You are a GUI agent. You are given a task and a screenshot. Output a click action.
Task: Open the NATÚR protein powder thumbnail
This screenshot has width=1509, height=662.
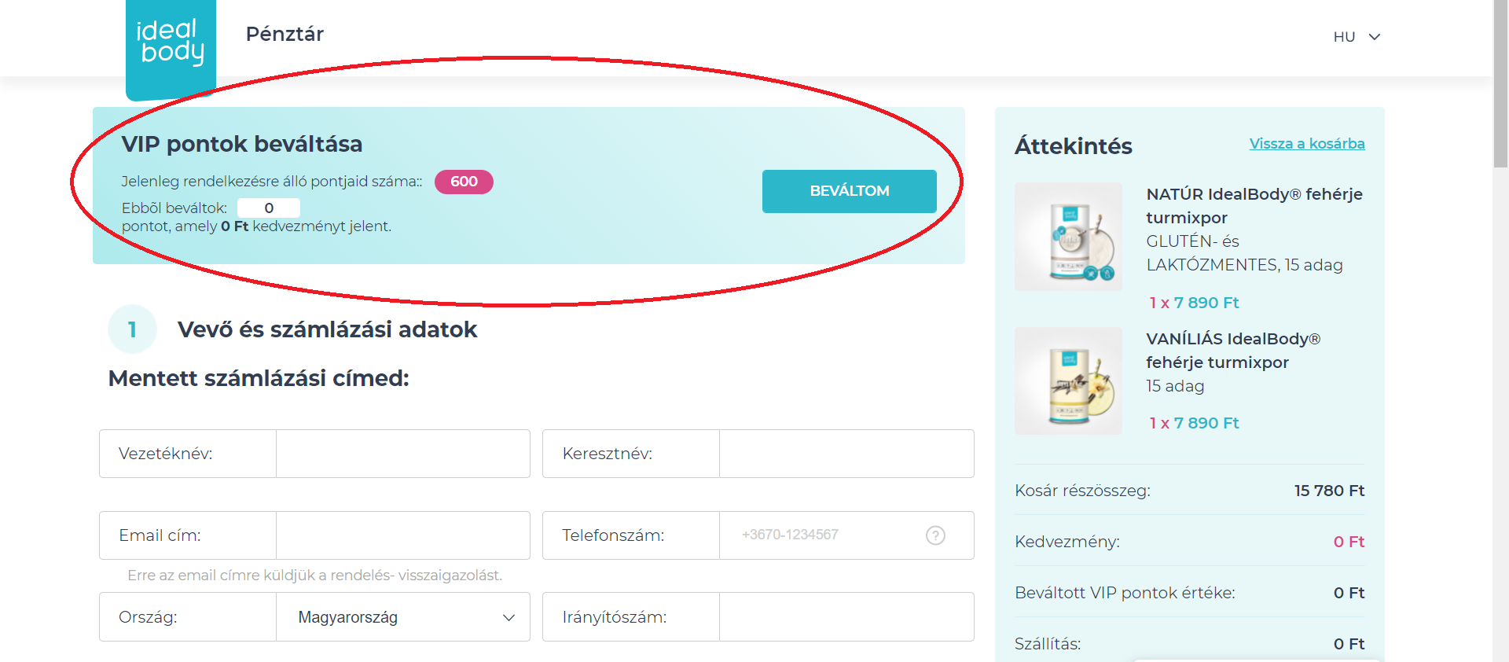pyautogui.click(x=1068, y=237)
